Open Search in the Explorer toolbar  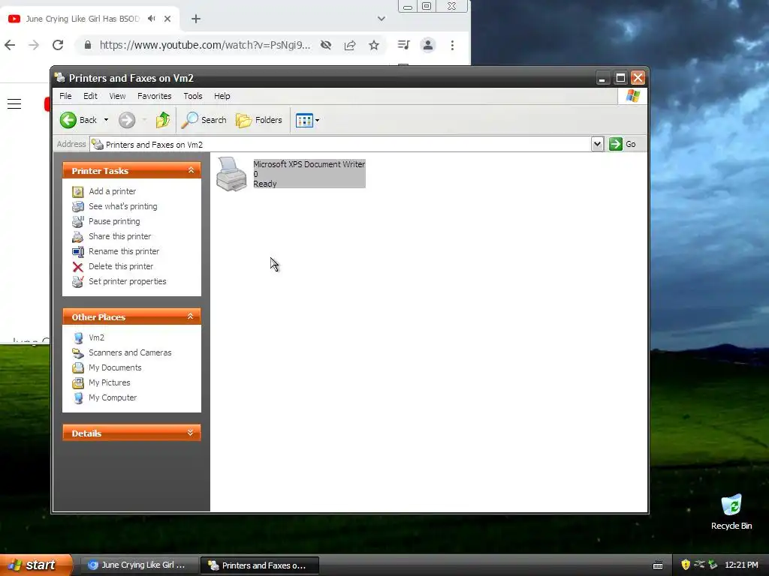(x=204, y=120)
